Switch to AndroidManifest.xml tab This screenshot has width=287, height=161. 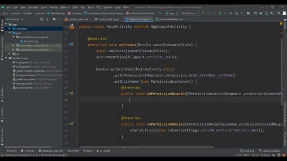tap(170, 19)
